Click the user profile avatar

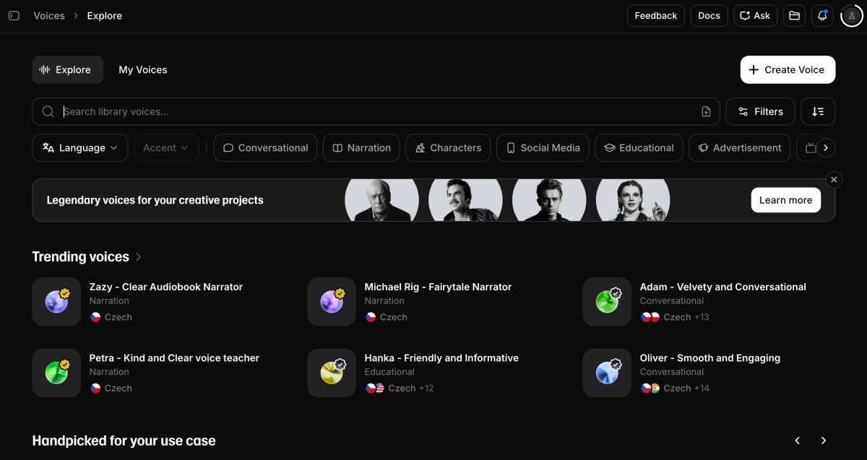[852, 15]
